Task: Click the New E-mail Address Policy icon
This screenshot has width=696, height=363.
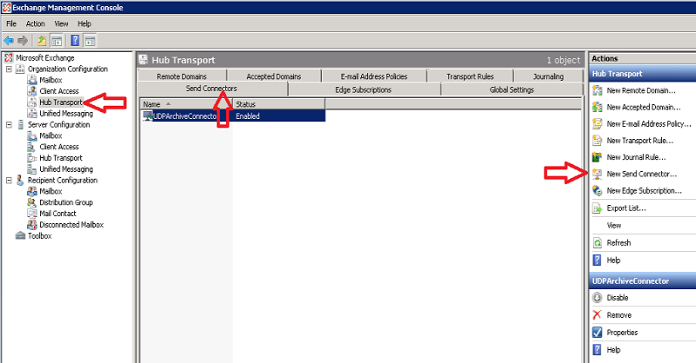Action: coord(598,124)
